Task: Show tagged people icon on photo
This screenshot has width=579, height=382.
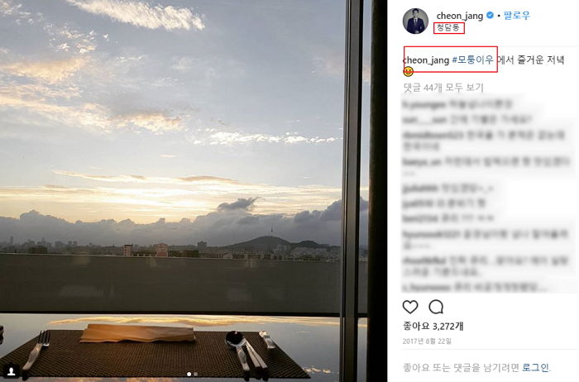Action: coord(12,371)
